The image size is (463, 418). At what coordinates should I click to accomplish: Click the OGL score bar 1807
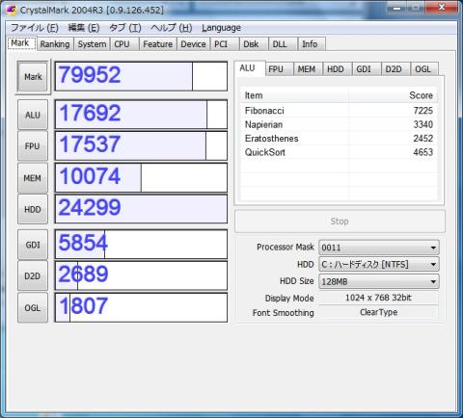[141, 307]
